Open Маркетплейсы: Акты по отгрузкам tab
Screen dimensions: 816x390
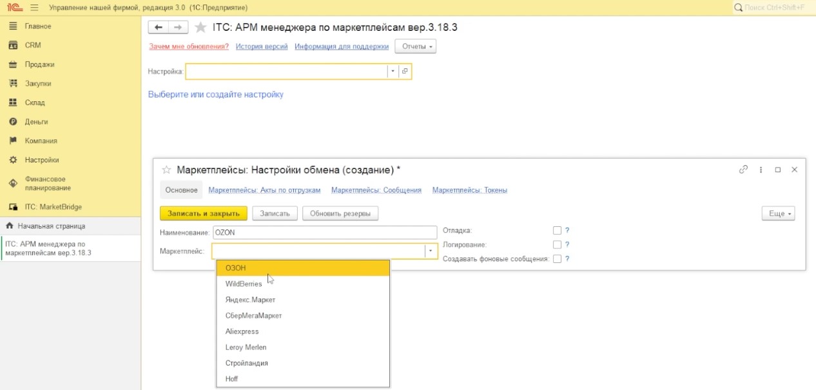(x=264, y=190)
